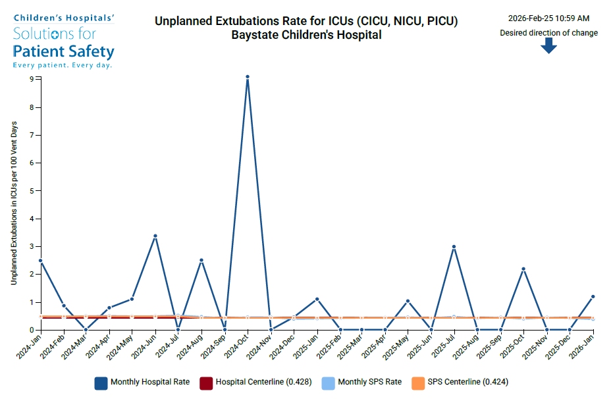613x399 pixels.
Task: Click the Solutions for Patient Safety logo
Action: (x=63, y=36)
